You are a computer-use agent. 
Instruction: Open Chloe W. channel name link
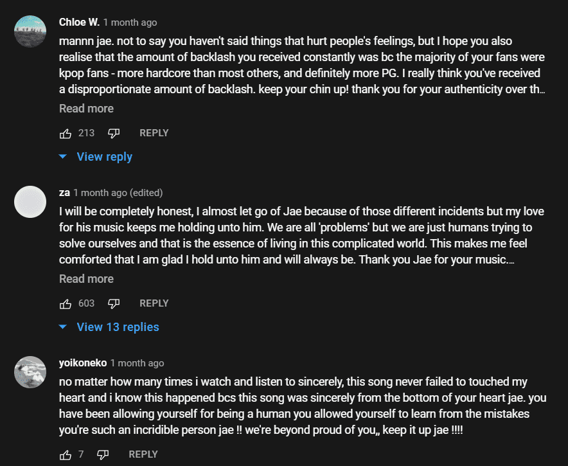coord(79,22)
